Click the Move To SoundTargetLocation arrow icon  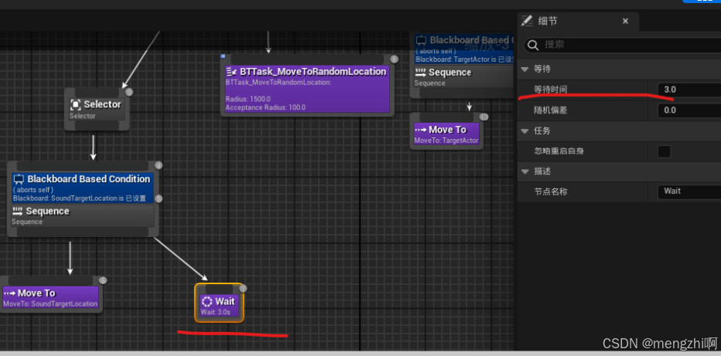tap(9, 293)
